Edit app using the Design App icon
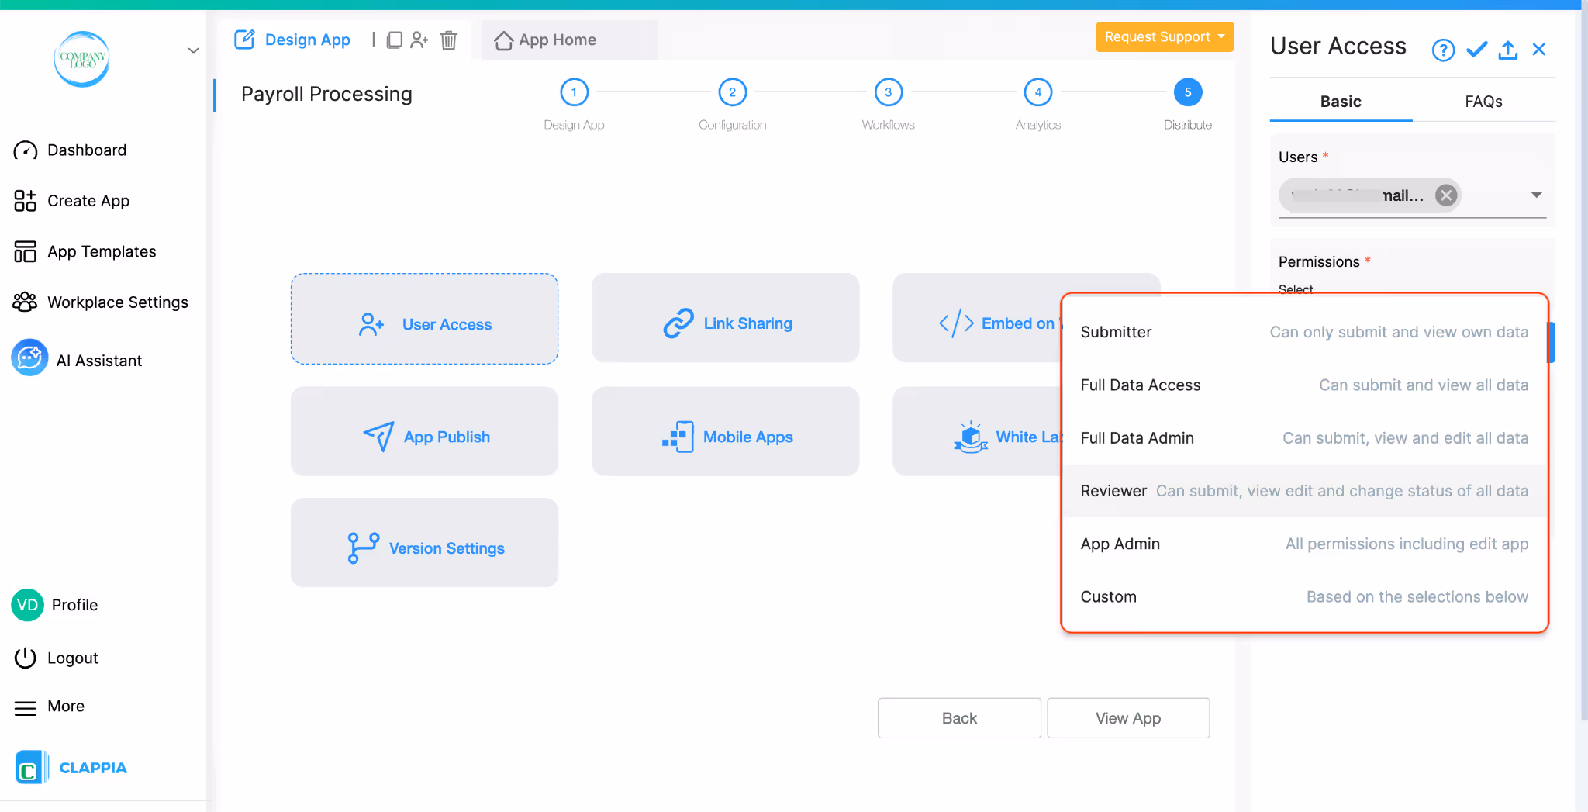Image resolution: width=1588 pixels, height=812 pixels. pos(244,39)
